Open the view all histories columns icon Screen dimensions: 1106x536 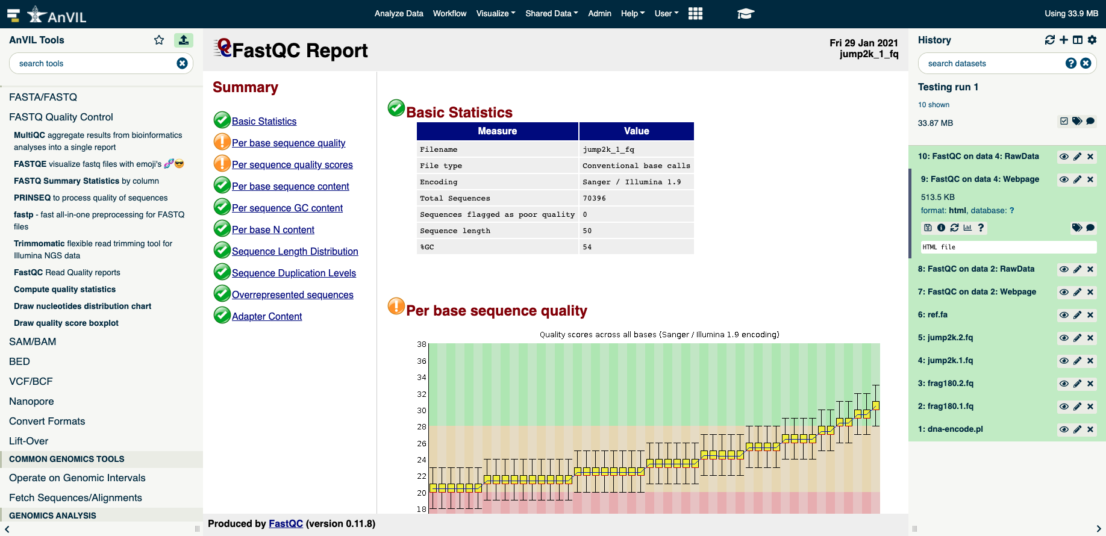click(x=1078, y=40)
